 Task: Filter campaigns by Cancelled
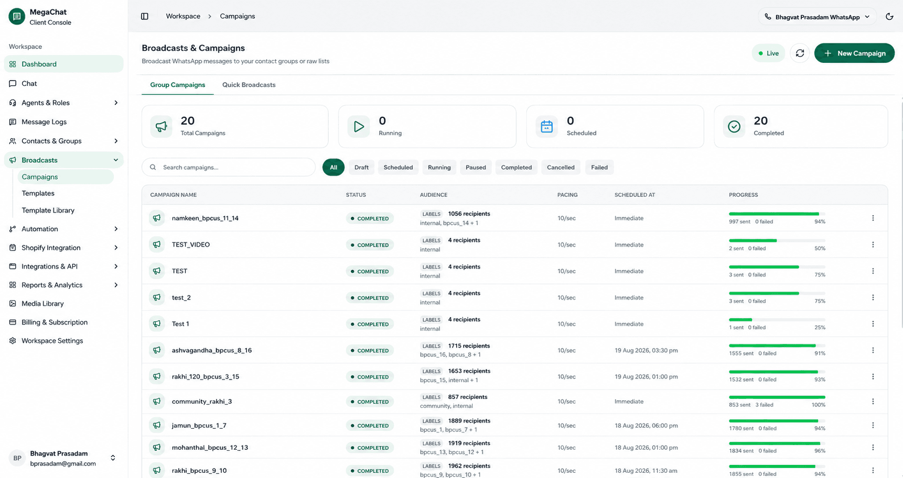point(561,168)
